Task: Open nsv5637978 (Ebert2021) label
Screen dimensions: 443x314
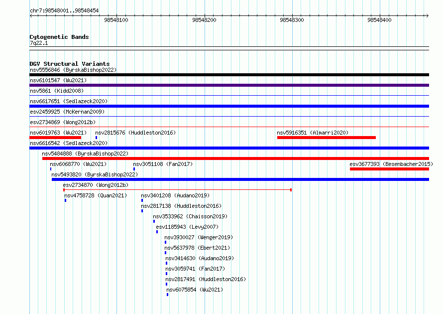Action: [x=197, y=248]
